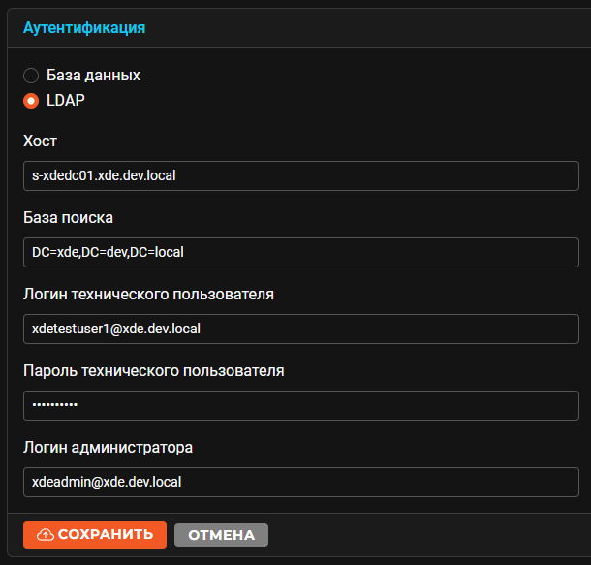Screen dimensions: 591x565
Task: Click the Логин технического пользователя label
Action: click(148, 294)
